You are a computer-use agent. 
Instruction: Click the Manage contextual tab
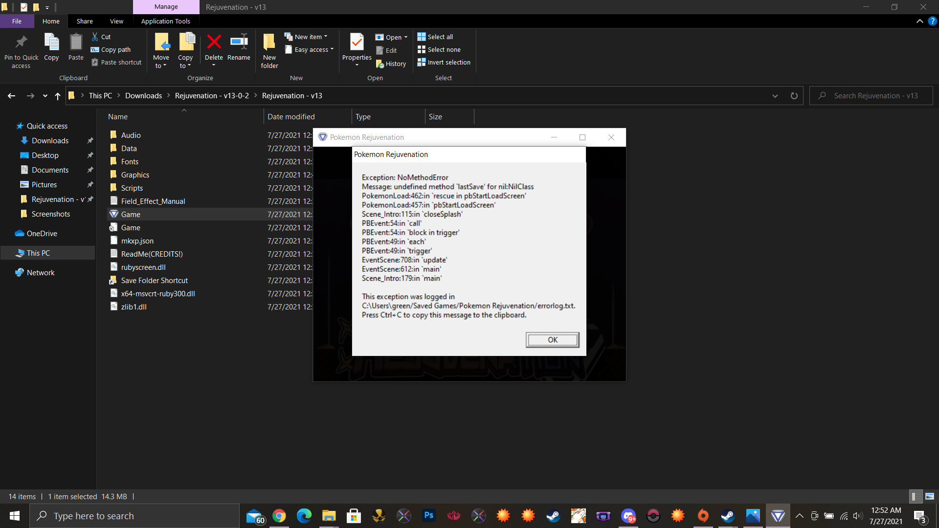166,7
